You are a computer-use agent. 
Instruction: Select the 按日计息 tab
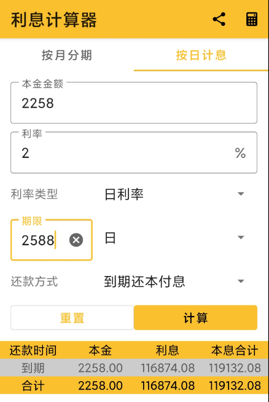point(201,55)
